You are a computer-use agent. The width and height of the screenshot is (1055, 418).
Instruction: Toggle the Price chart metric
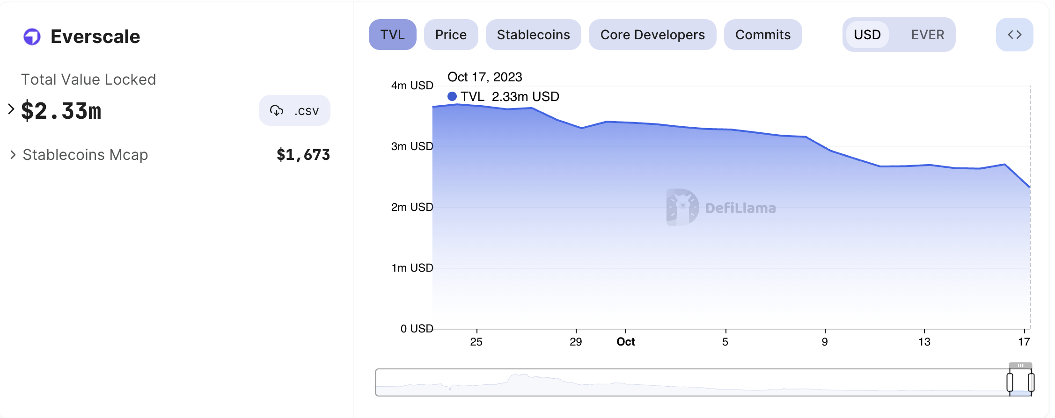[x=451, y=35]
